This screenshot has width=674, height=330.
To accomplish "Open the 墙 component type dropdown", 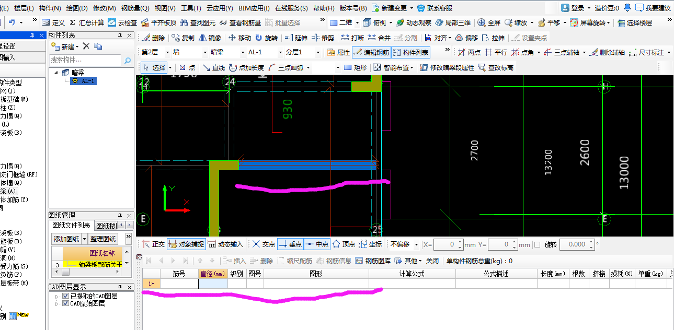I will pyautogui.click(x=205, y=52).
